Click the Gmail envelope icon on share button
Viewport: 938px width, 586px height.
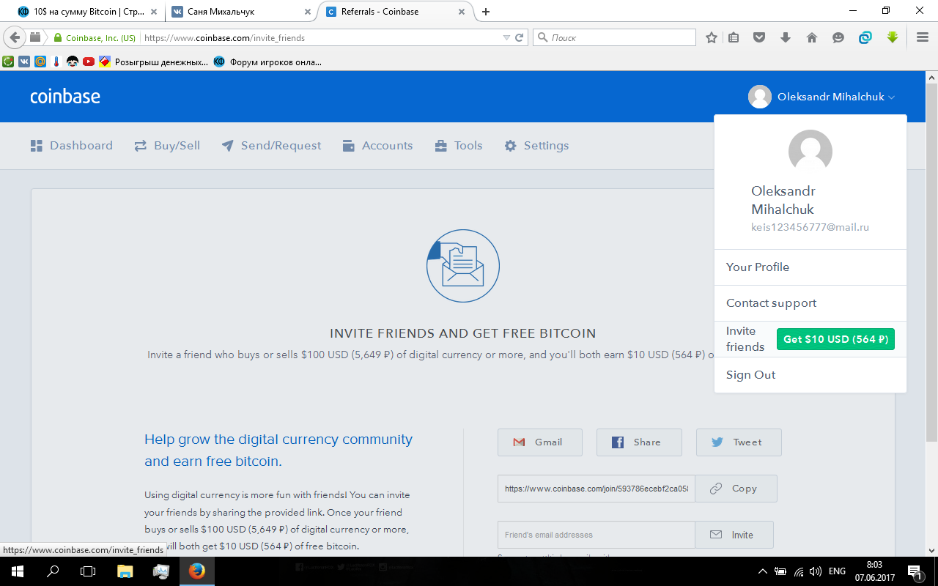(519, 442)
